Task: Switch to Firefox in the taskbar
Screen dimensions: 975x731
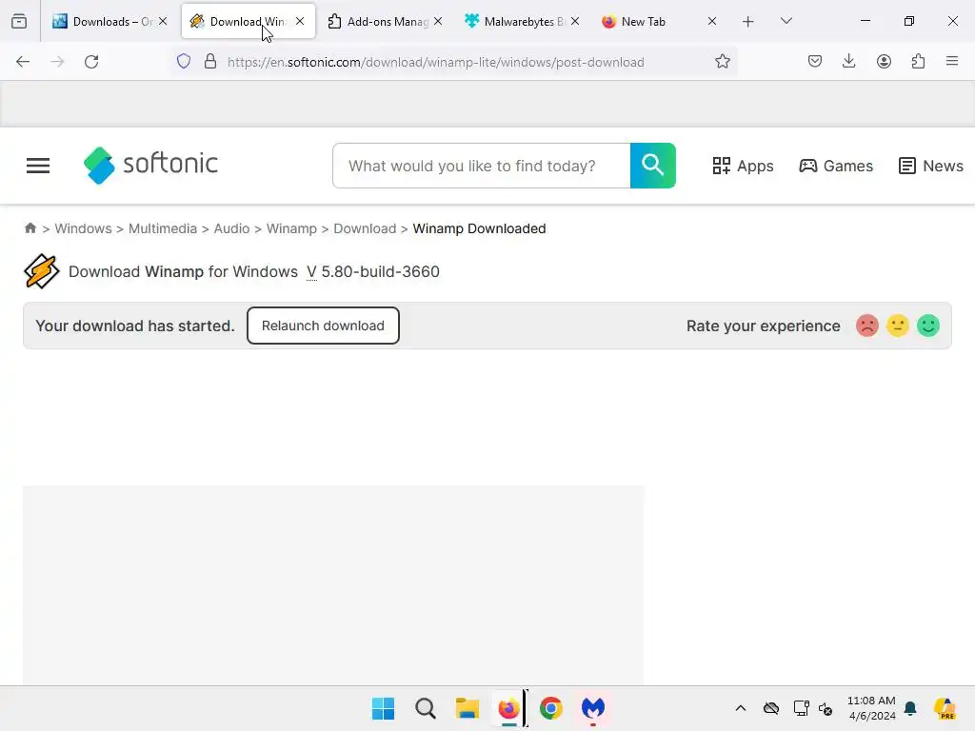Action: coord(508,708)
